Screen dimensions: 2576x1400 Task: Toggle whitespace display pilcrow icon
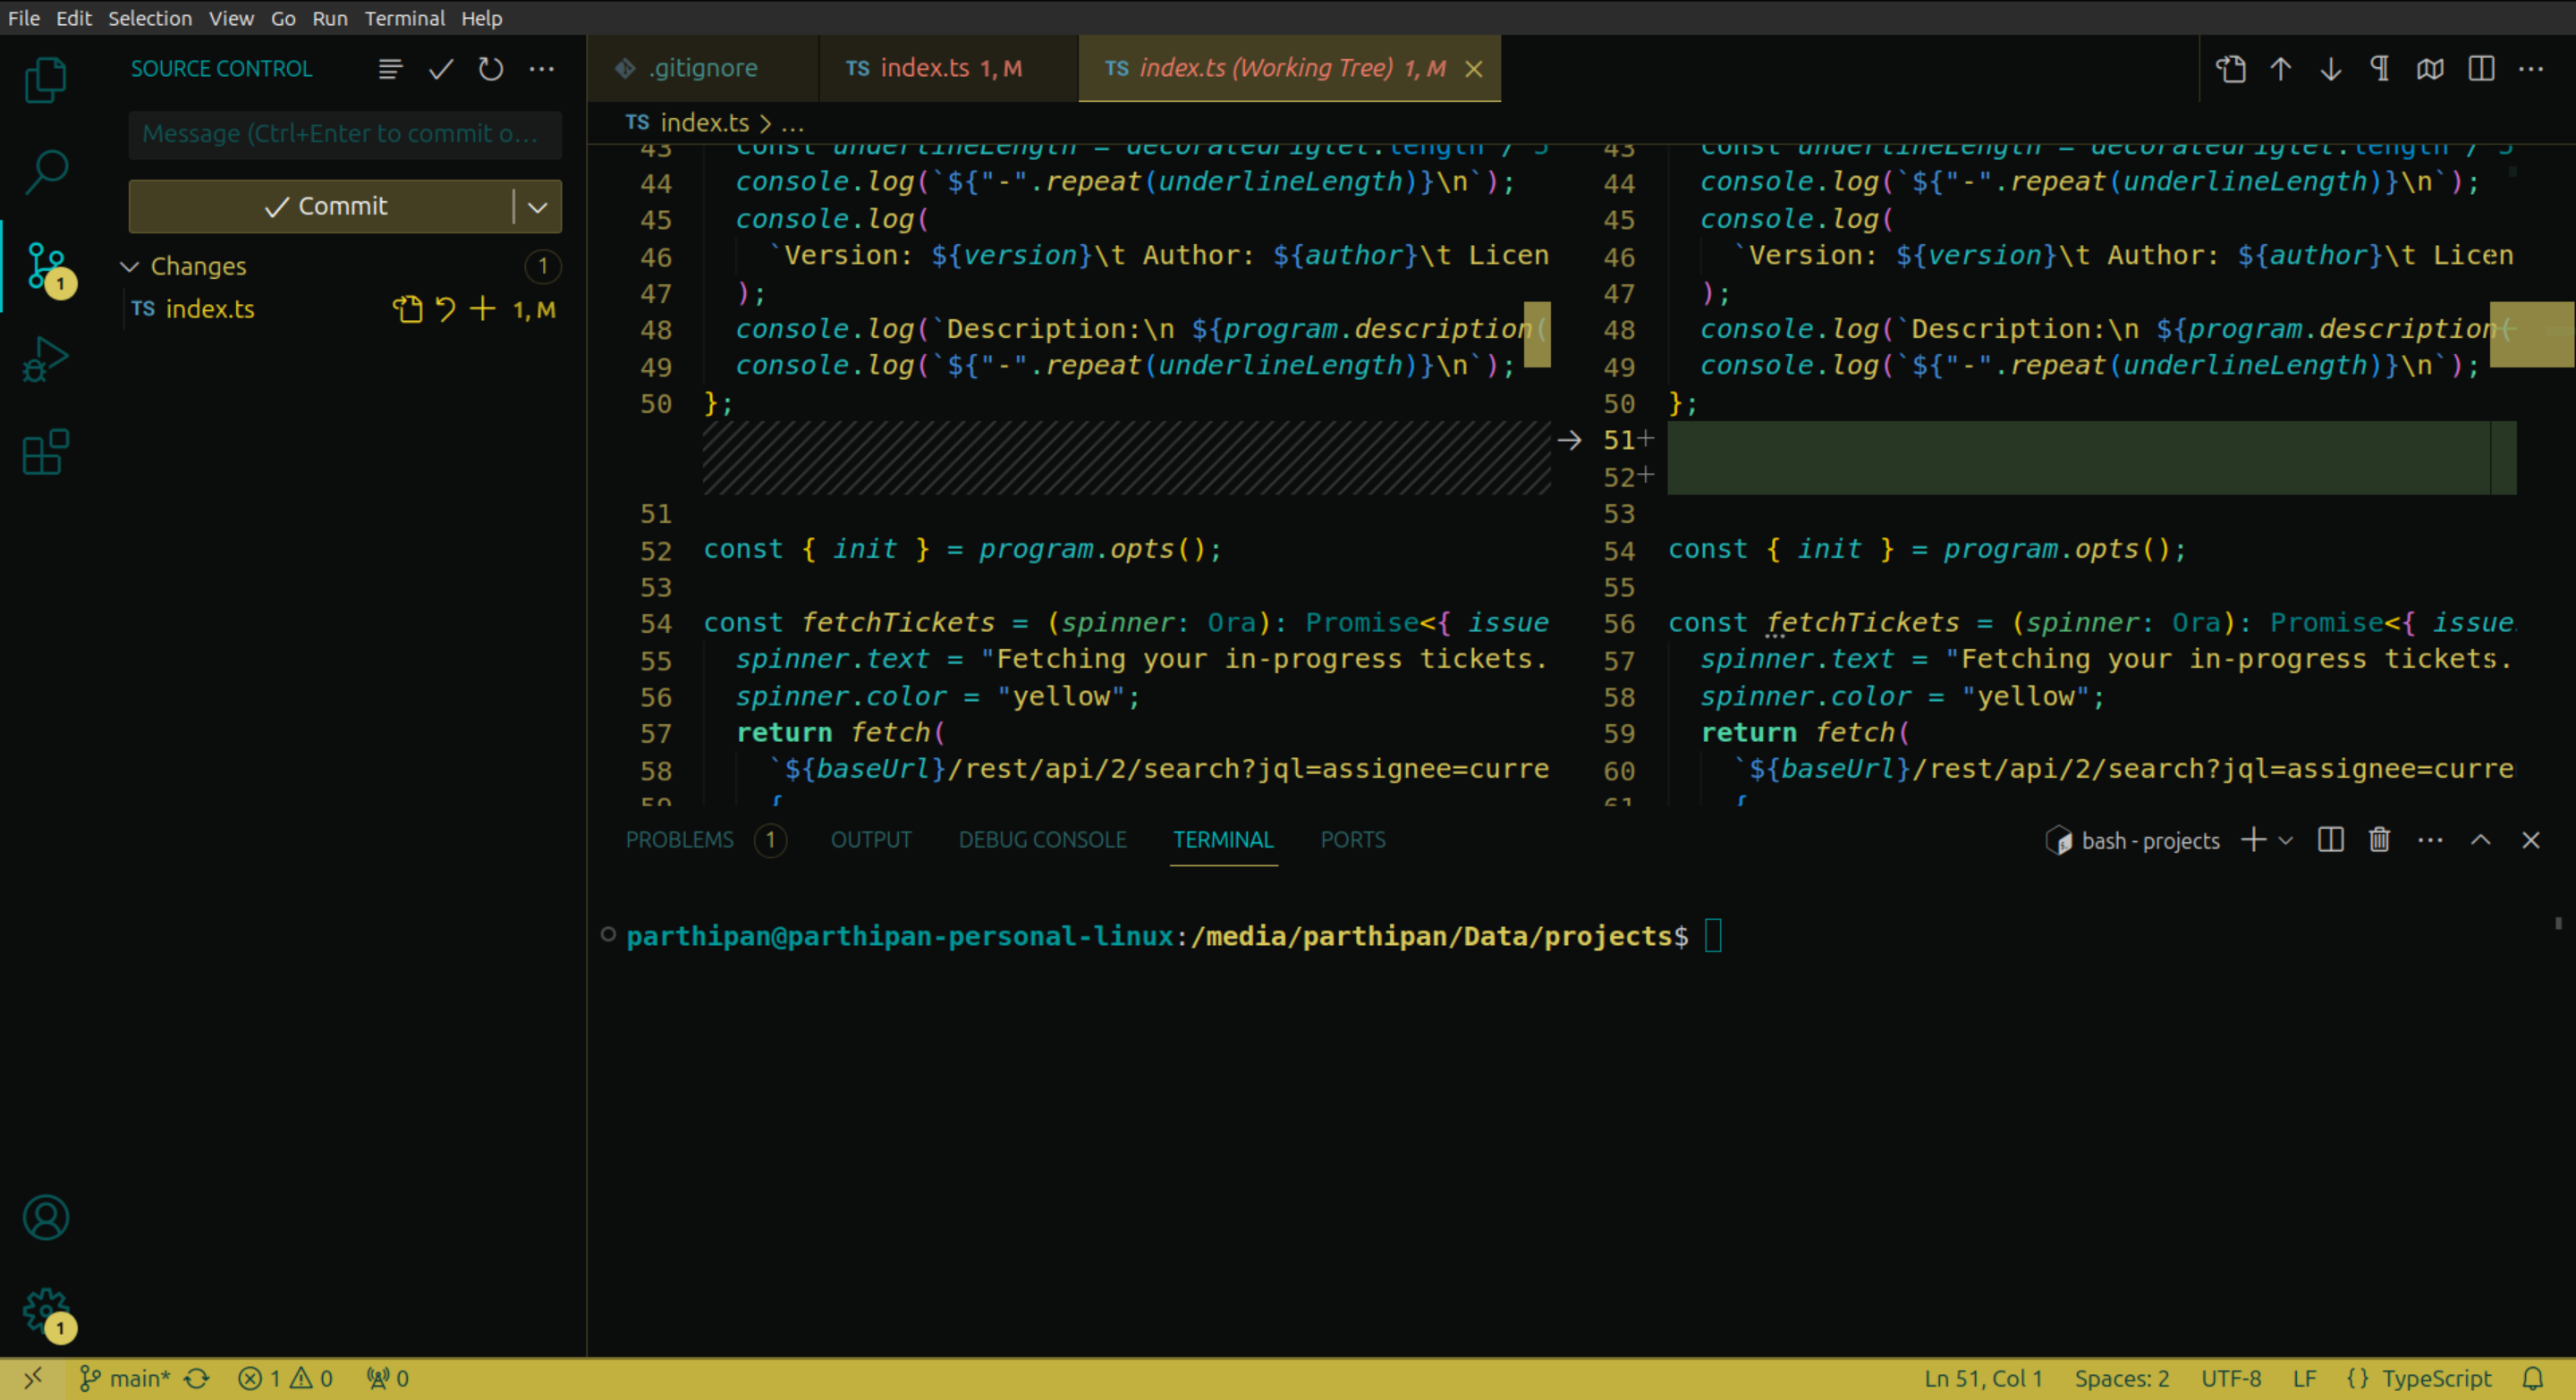point(2380,69)
